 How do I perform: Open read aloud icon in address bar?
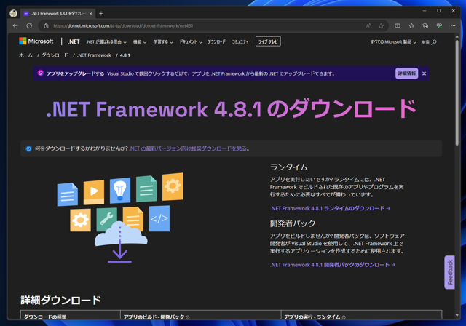point(368,25)
